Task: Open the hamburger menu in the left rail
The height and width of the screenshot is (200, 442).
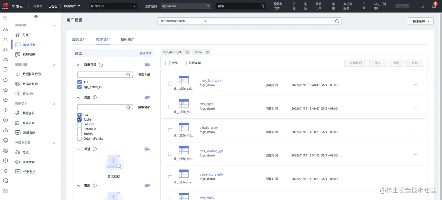Action: [5, 18]
